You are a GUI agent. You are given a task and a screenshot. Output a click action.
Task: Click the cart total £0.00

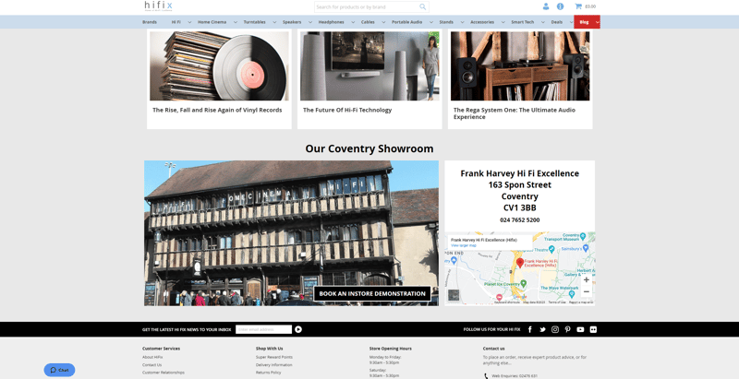(590, 6)
